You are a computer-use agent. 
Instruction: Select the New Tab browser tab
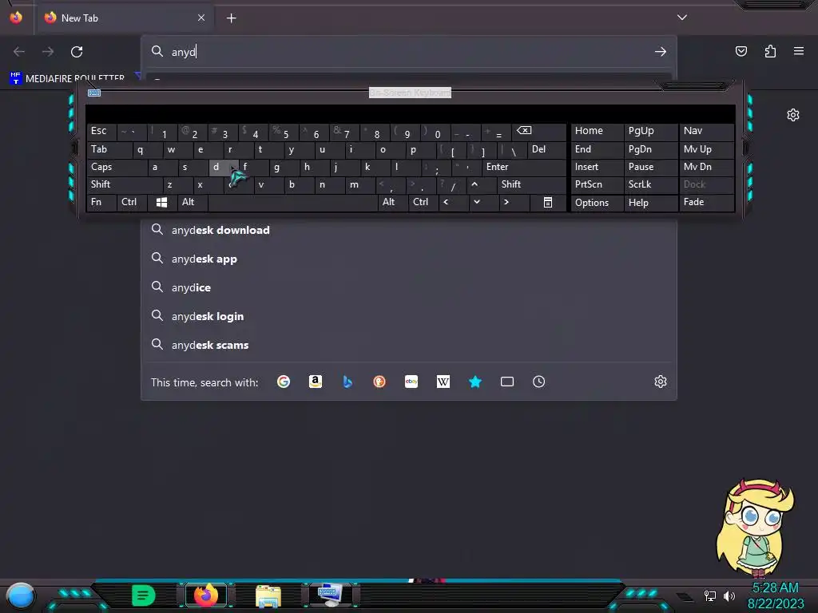tap(124, 18)
